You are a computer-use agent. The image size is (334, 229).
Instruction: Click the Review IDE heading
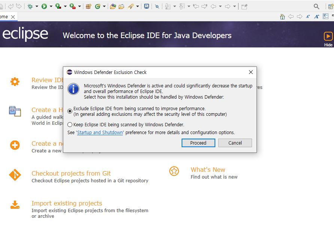48,80
